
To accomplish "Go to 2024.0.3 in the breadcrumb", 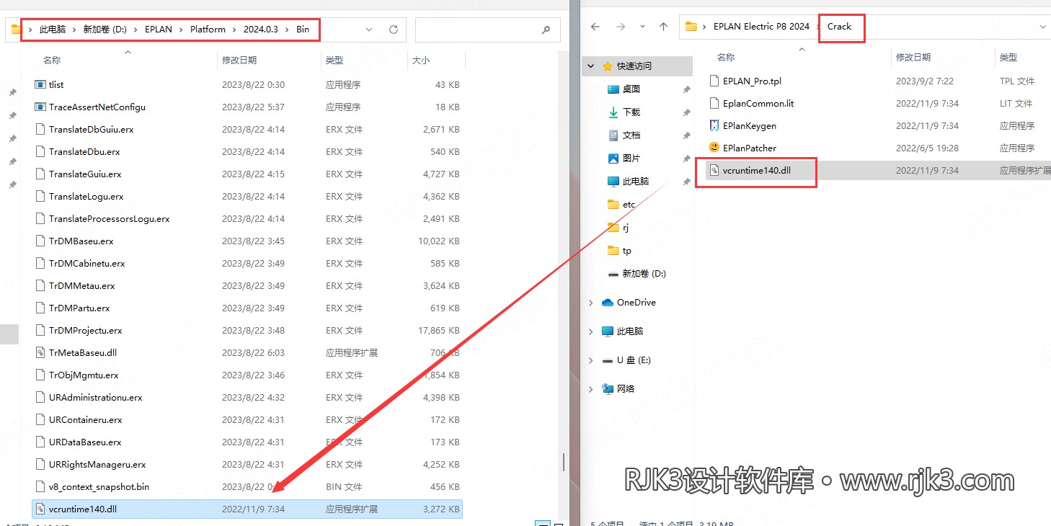I will pyautogui.click(x=261, y=30).
